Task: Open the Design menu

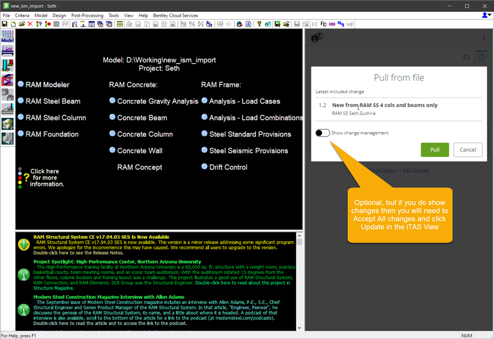Action: 59,15
